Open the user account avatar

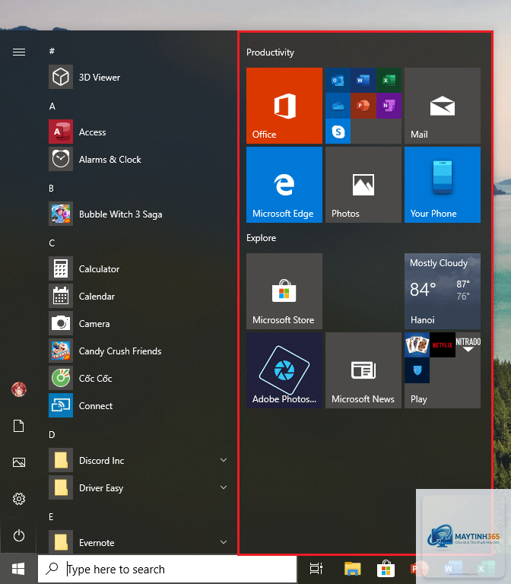pyautogui.click(x=19, y=389)
